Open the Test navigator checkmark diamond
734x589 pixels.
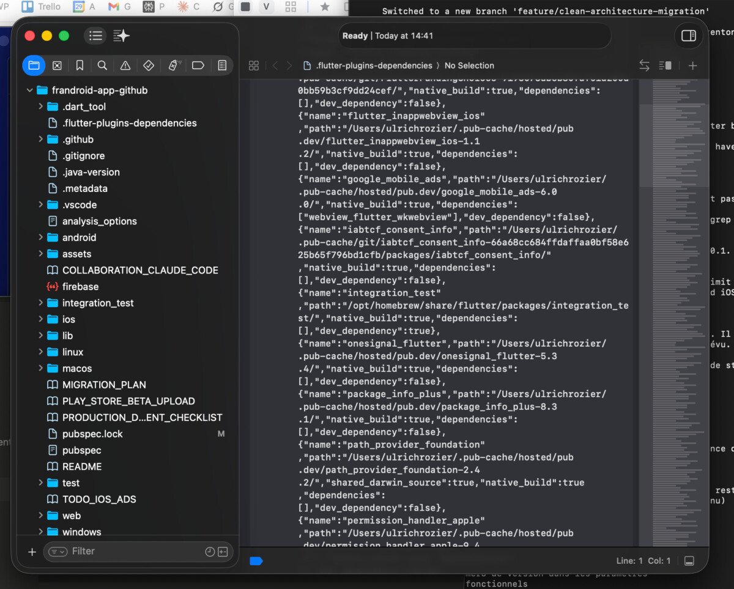pyautogui.click(x=149, y=65)
